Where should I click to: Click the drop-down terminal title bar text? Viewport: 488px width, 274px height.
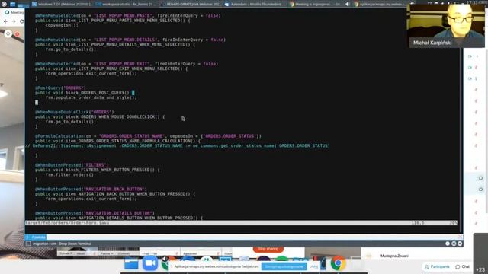point(63,244)
